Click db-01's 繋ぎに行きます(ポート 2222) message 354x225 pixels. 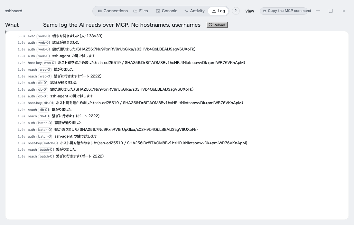(x=76, y=116)
